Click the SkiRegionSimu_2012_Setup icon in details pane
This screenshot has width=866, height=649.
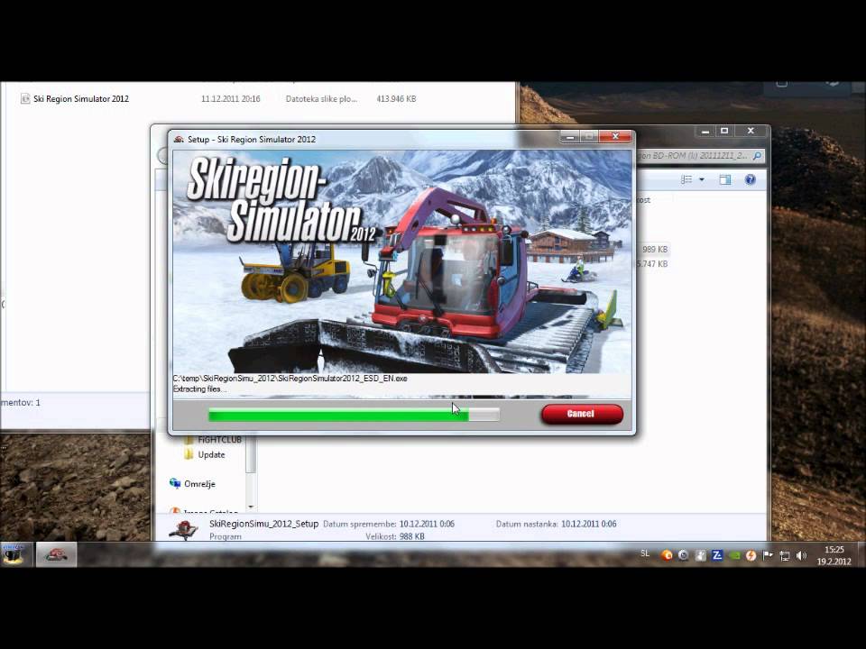tap(184, 529)
